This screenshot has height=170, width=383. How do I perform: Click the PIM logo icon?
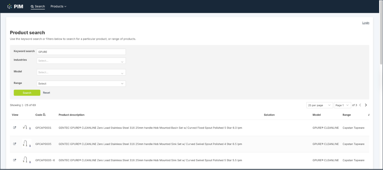(9, 6)
